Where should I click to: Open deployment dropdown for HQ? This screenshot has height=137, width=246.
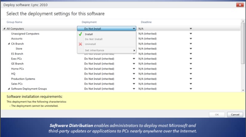134,74
